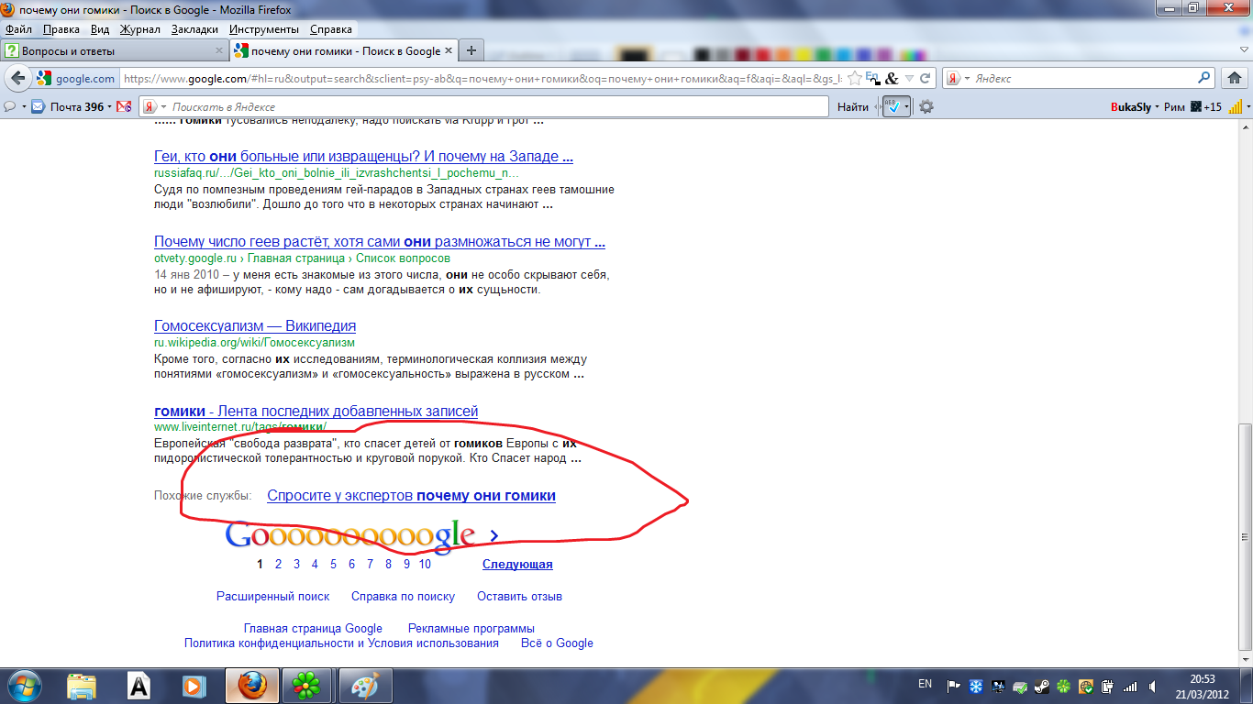The image size is (1253, 704).
Task: Click the Оставить отзыв link
Action: coord(519,597)
